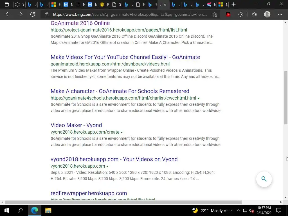
Task: View site info via the padlock icon
Action: (x=47, y=14)
